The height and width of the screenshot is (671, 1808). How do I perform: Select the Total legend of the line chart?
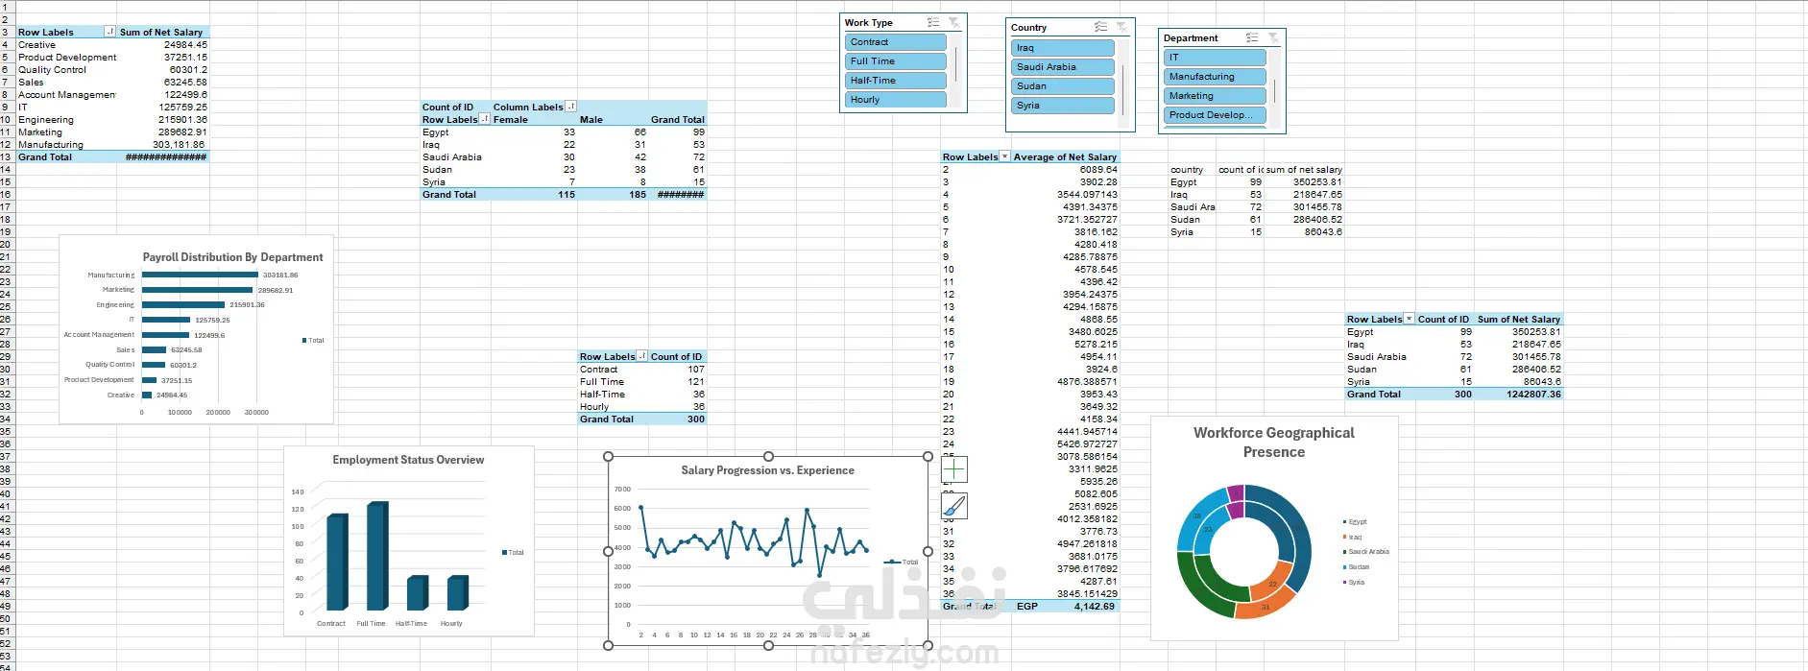[902, 562]
